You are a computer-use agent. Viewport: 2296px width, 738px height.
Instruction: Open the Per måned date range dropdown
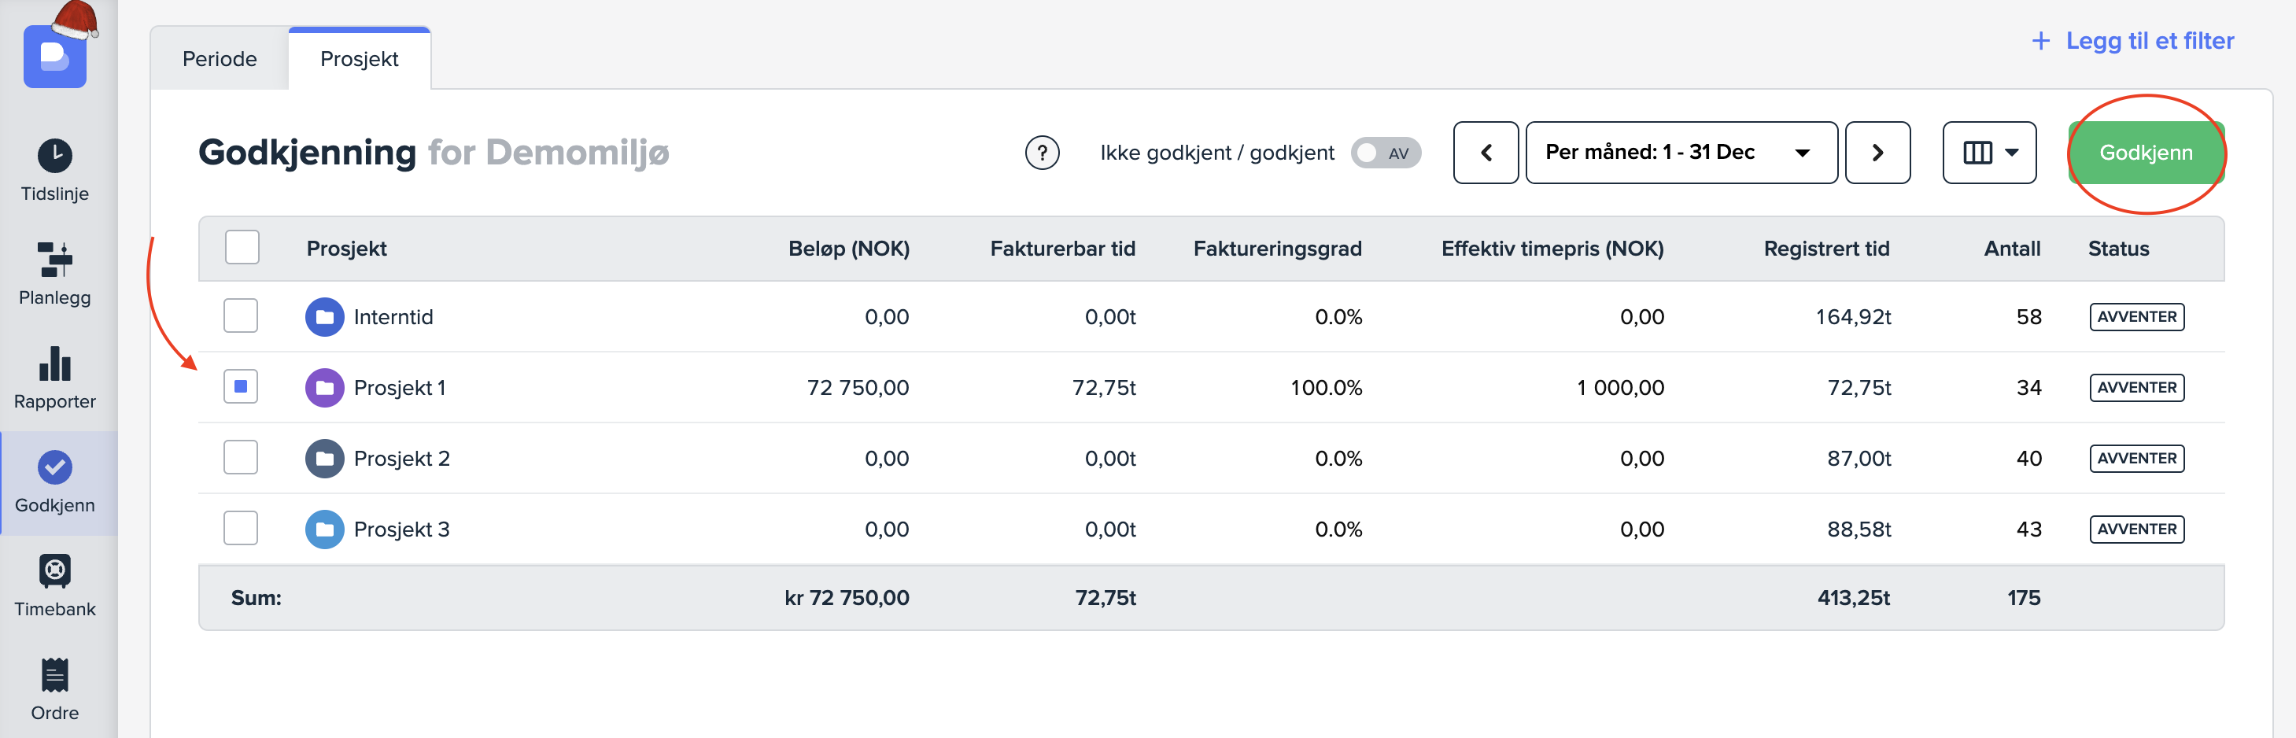[x=1680, y=153]
